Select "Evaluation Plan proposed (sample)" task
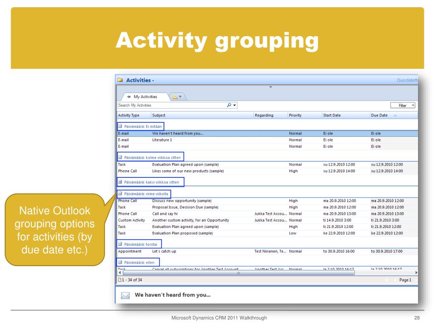The image size is (435, 326). (x=268, y=233)
